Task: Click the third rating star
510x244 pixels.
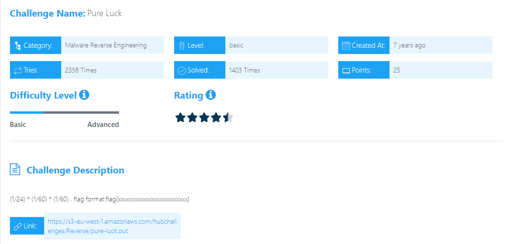Action: click(204, 117)
